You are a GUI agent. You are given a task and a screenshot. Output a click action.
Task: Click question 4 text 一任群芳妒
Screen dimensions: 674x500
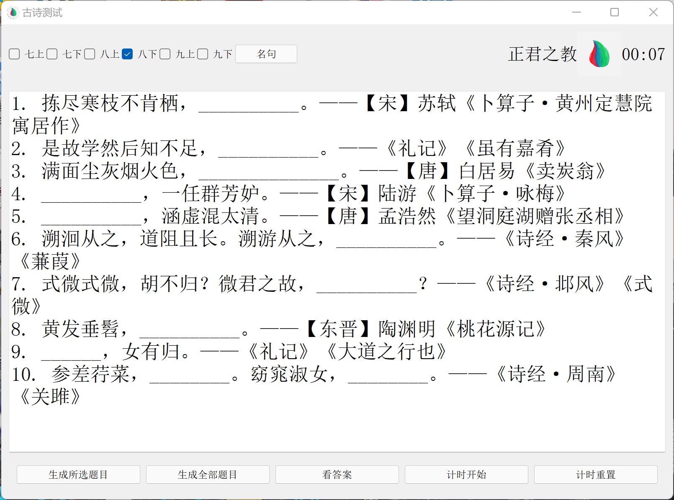pyautogui.click(x=211, y=194)
